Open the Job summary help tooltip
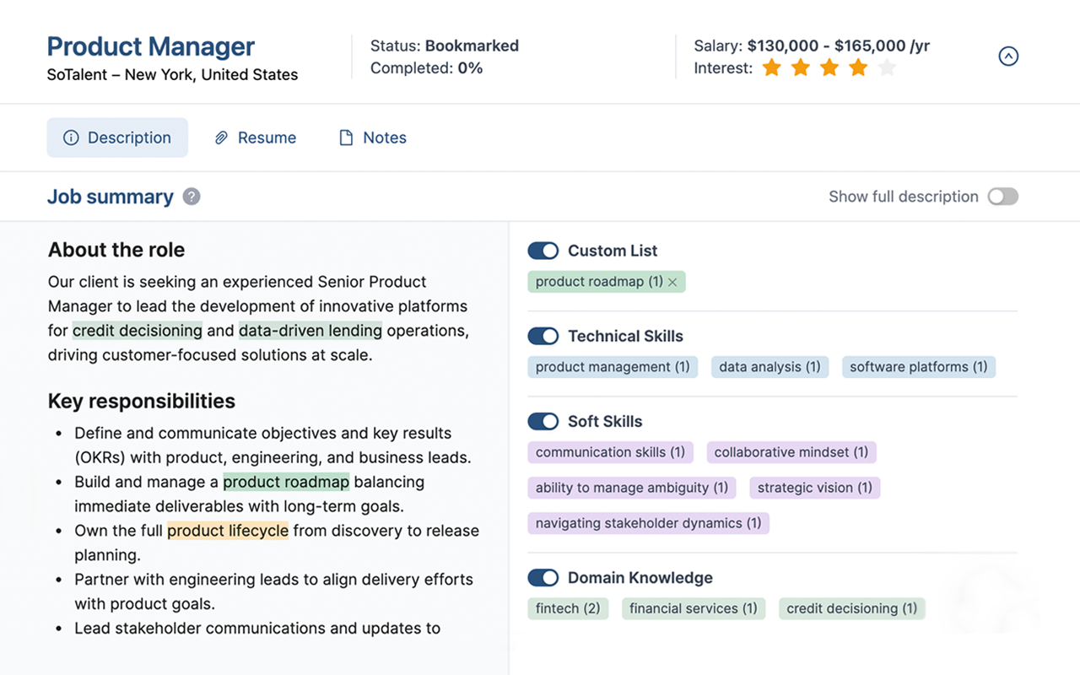Image resolution: width=1080 pixels, height=675 pixels. (x=192, y=197)
